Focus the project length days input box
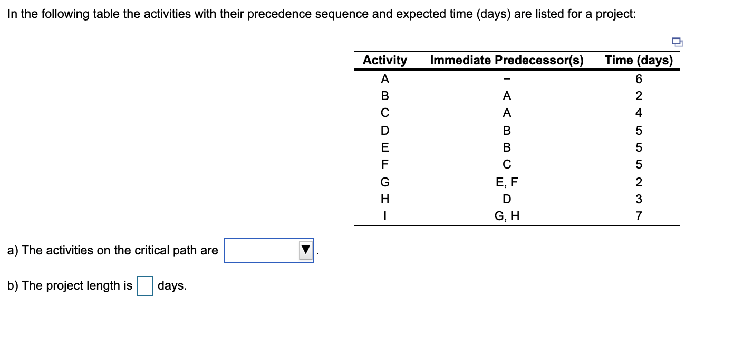753x356 pixels. coord(145,286)
